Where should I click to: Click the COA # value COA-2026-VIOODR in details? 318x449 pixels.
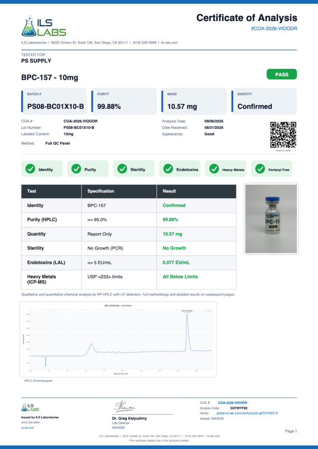(x=80, y=121)
